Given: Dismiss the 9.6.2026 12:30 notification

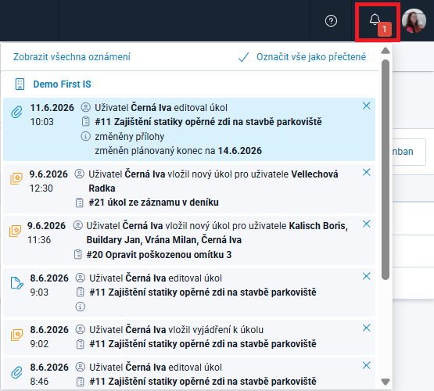Looking at the screenshot, I should [367, 172].
